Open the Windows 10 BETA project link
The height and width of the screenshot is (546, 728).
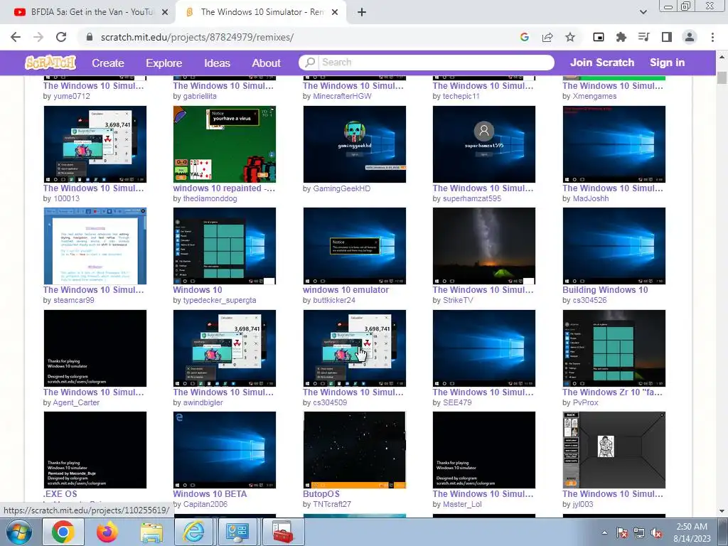[210, 493]
